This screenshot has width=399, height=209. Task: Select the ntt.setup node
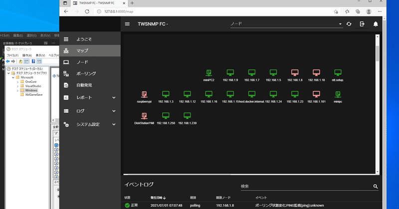(x=338, y=72)
